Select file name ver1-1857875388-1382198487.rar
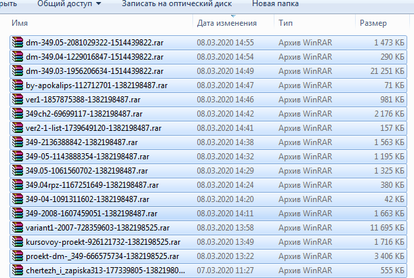Image resolution: width=414 pixels, height=278 pixels. point(83,100)
